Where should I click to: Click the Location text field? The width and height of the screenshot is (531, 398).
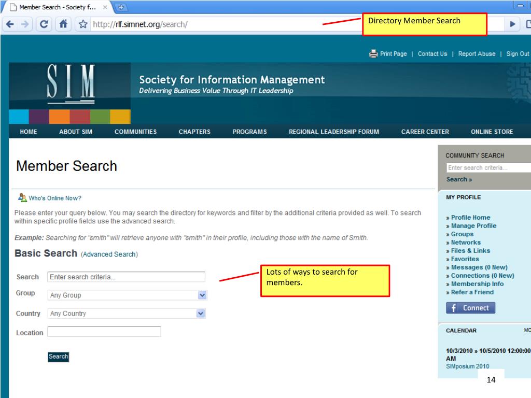coord(104,332)
